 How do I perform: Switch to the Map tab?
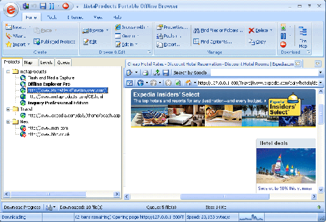28,62
